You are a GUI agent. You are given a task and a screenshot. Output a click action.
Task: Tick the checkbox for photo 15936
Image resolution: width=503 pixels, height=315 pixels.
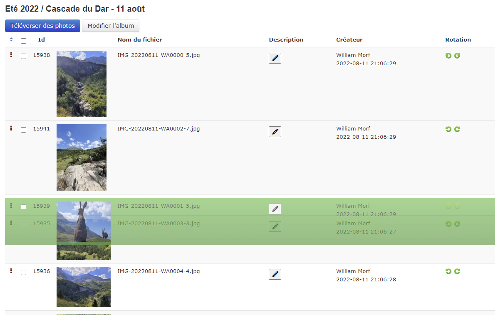coord(24,272)
